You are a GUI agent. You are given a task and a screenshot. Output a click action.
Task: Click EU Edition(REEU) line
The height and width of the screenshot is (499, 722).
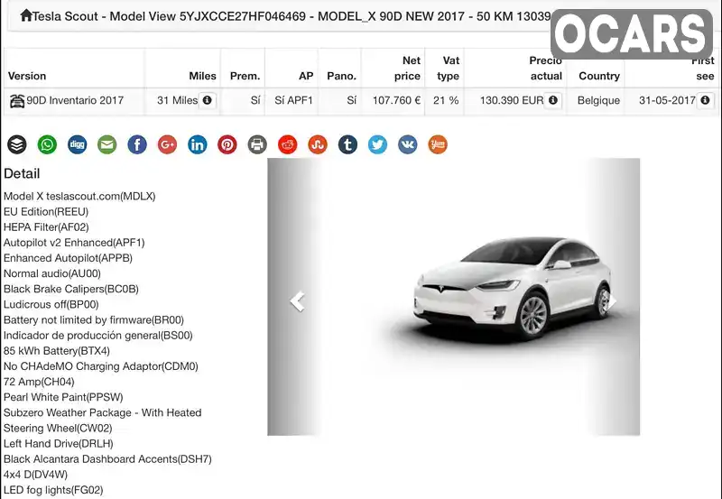point(46,212)
